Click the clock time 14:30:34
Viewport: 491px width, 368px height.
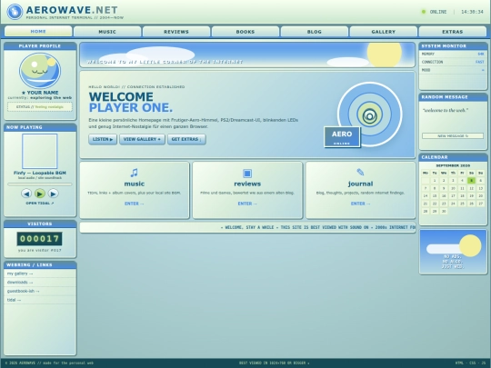pos(472,12)
